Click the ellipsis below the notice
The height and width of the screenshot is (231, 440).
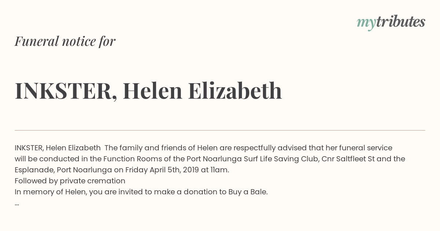17,204
